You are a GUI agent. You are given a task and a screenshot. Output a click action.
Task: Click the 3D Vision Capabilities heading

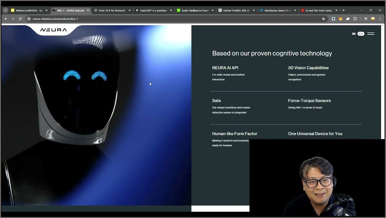[x=308, y=68]
